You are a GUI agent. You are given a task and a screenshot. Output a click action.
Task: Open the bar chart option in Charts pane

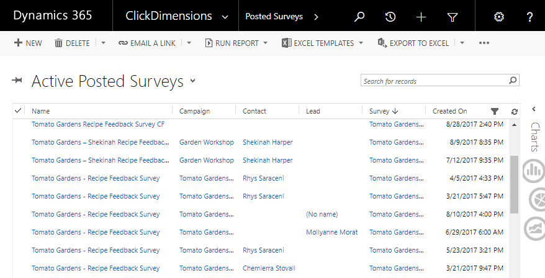534,171
